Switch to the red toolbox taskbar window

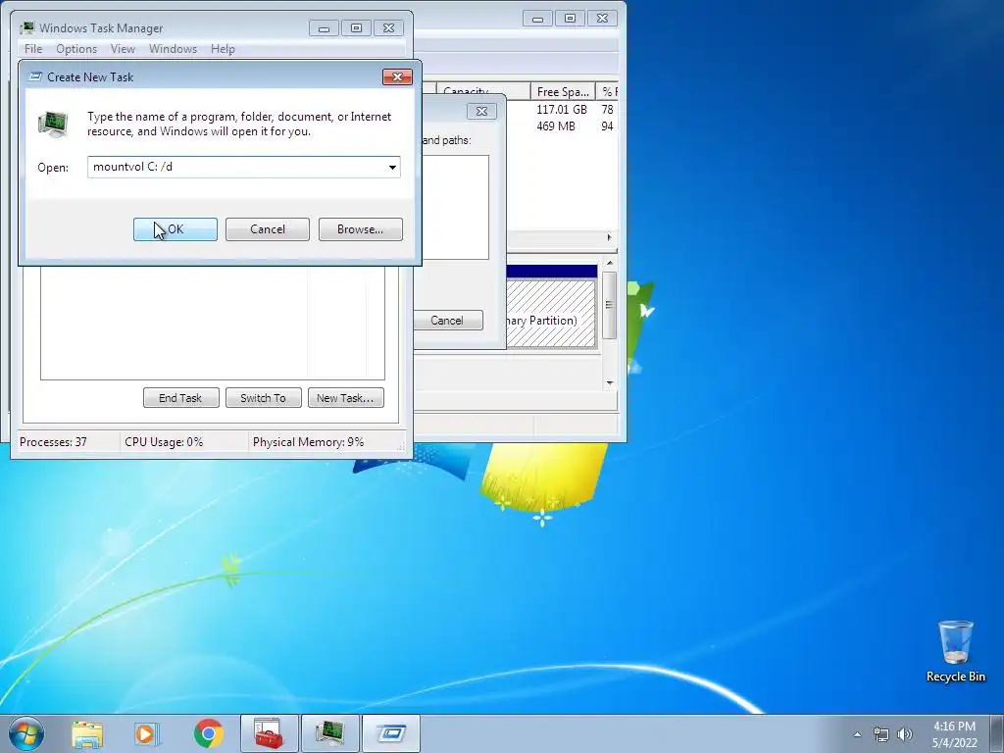click(x=269, y=733)
